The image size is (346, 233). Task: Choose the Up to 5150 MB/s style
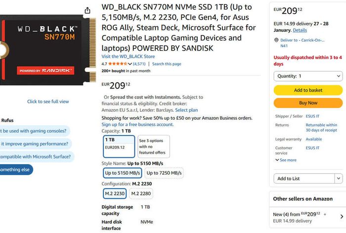123,173
